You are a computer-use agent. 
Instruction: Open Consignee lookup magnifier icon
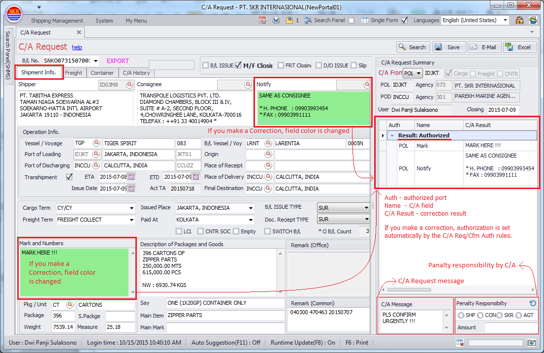[x=248, y=84]
